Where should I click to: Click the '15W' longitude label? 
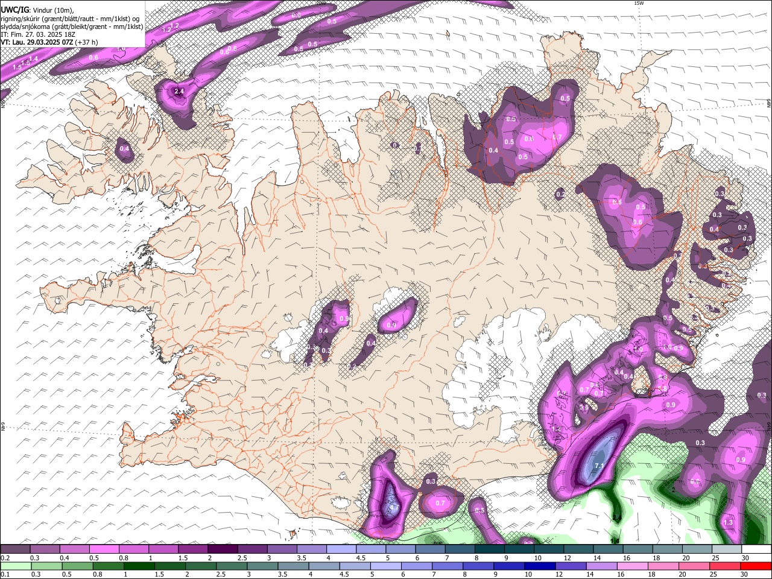[639, 3]
